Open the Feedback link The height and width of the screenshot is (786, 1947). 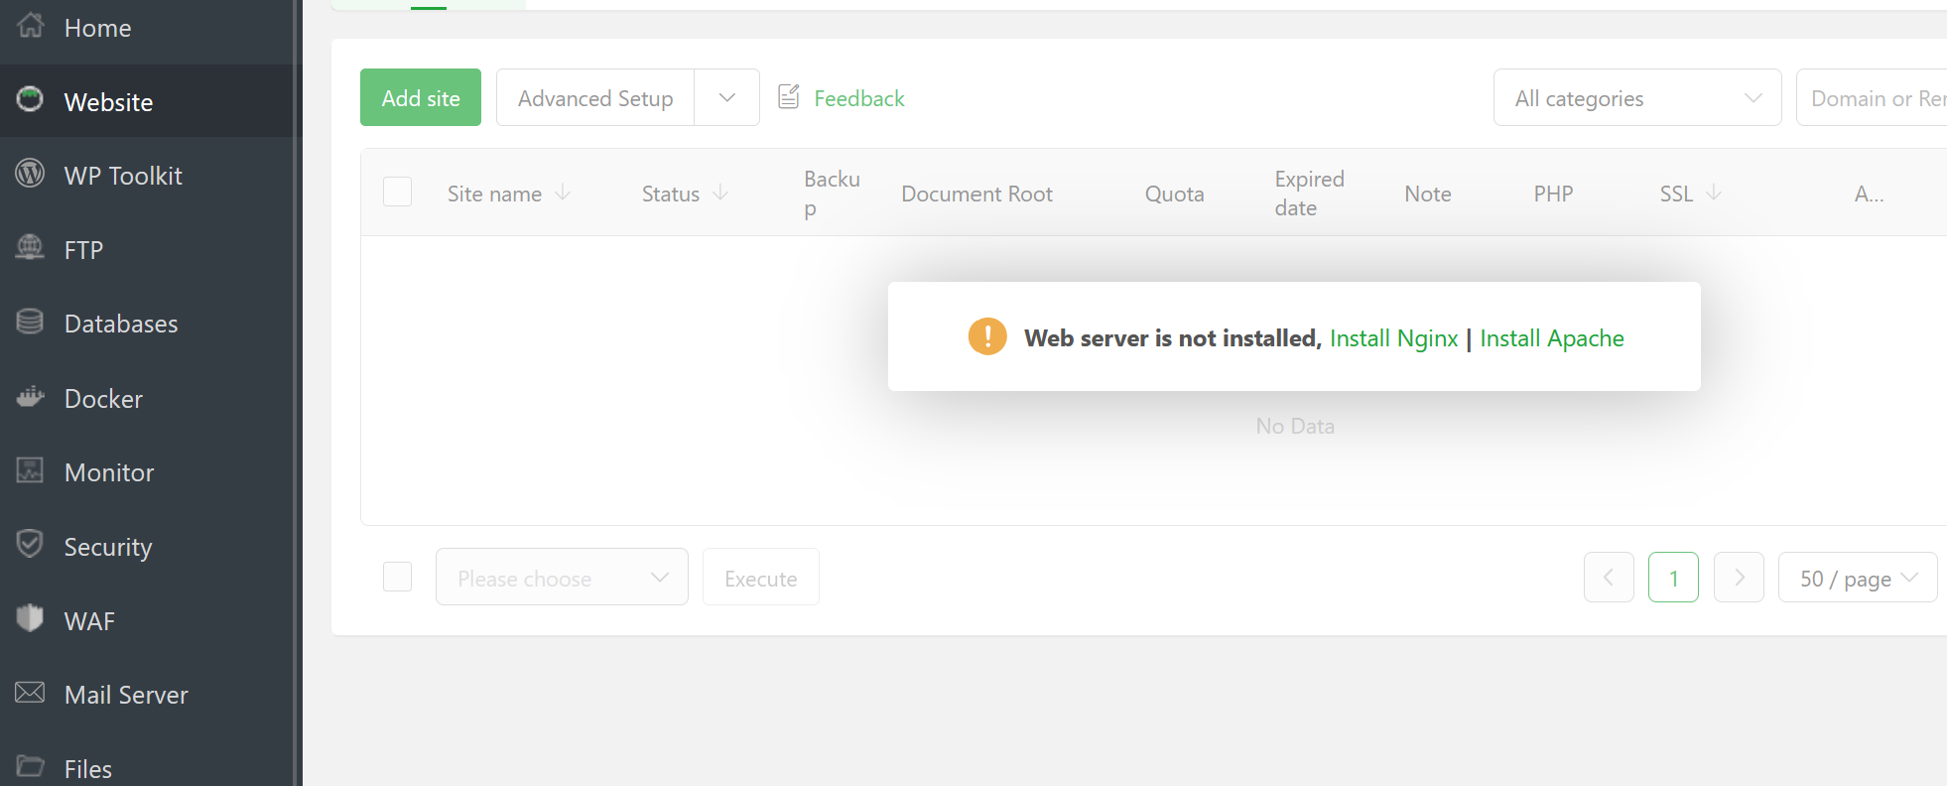click(x=859, y=98)
